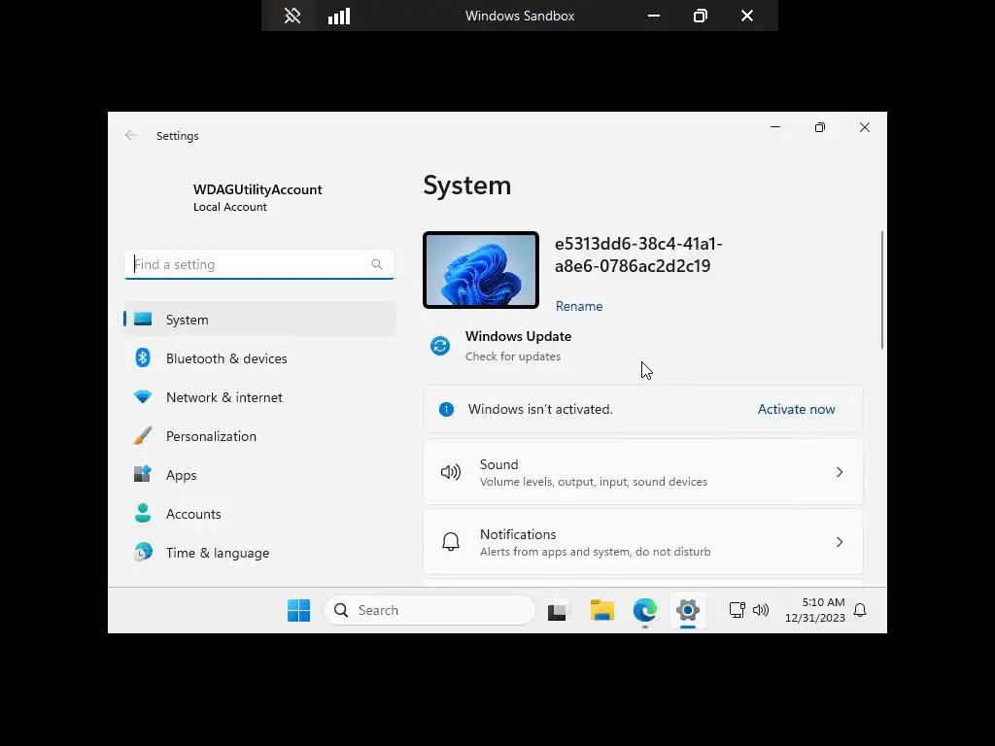
Task: Open the Windows Start button
Action: tap(298, 610)
